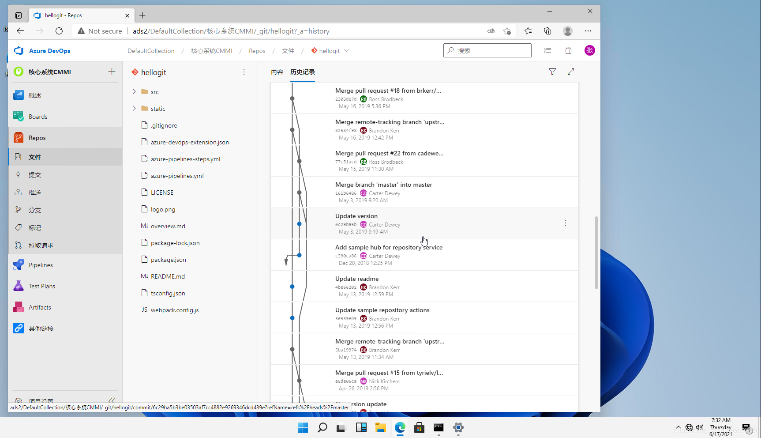
Task: Open 其他链接 other links icon
Action: click(x=18, y=328)
